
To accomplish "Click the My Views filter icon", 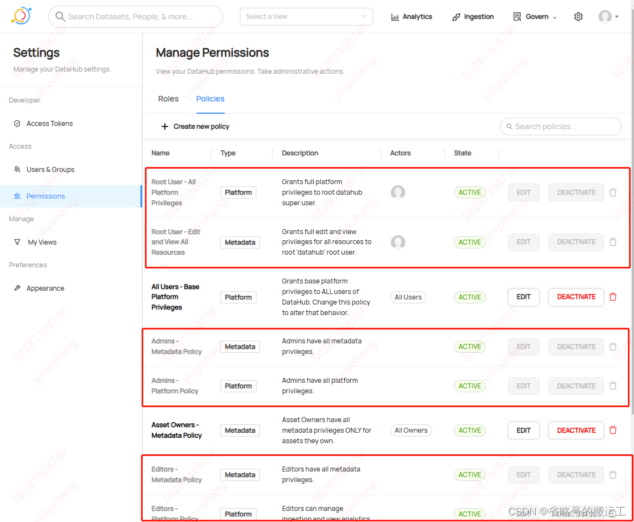I will (x=17, y=242).
